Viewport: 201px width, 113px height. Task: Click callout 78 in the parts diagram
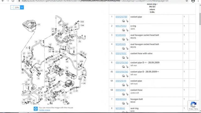[79, 41]
